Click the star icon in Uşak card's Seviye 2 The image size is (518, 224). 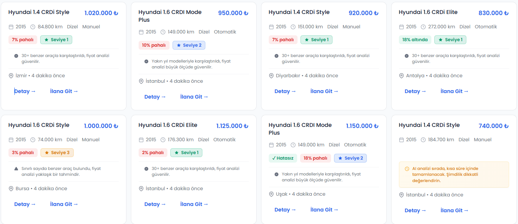[340, 158]
